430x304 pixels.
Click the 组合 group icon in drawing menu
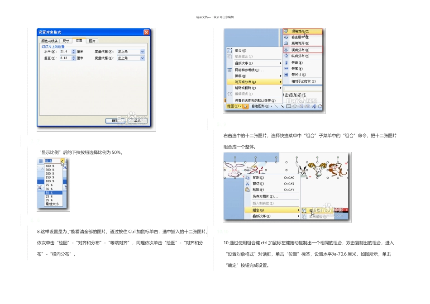click(x=229, y=50)
